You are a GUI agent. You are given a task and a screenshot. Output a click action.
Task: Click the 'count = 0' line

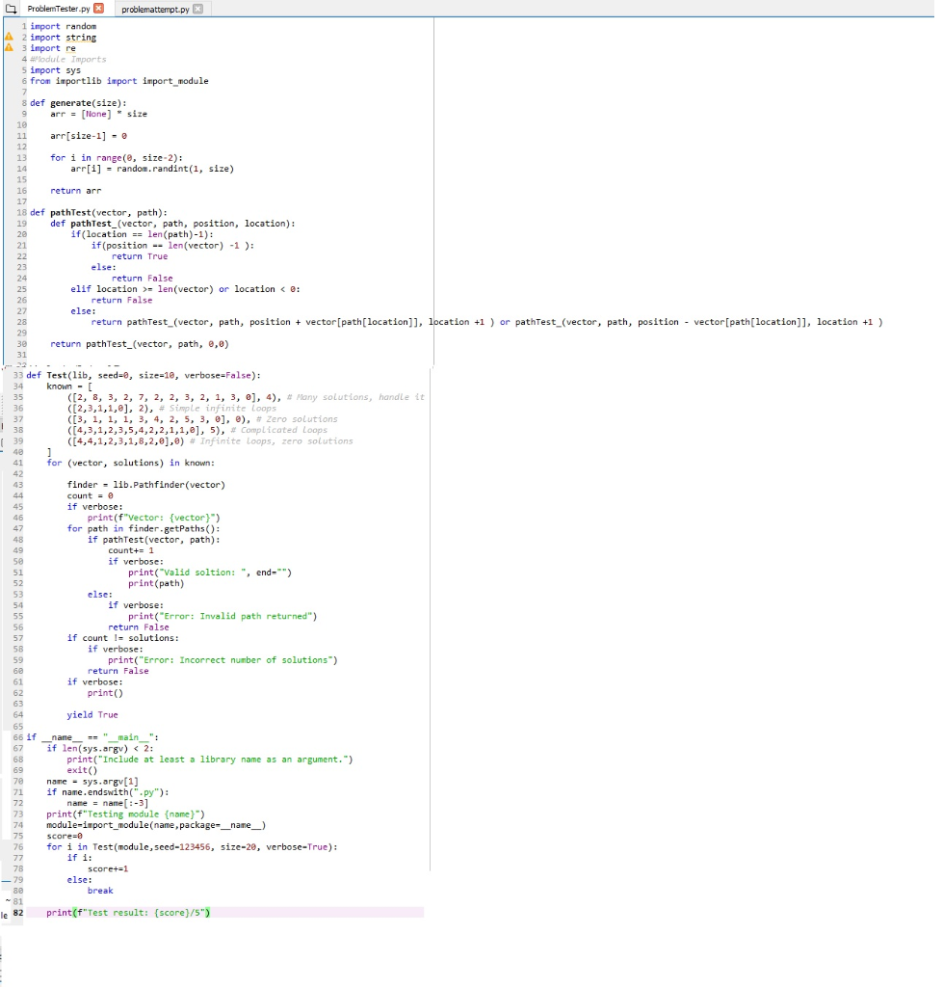tap(90, 496)
